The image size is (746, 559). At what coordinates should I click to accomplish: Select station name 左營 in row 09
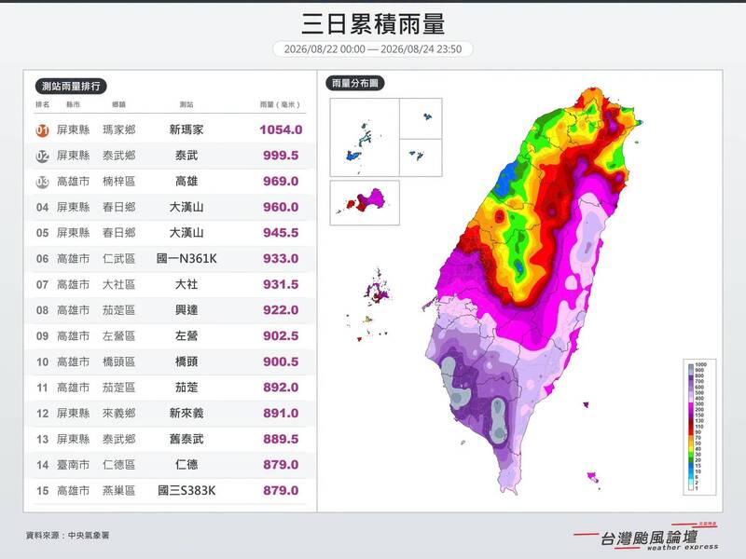186,336
